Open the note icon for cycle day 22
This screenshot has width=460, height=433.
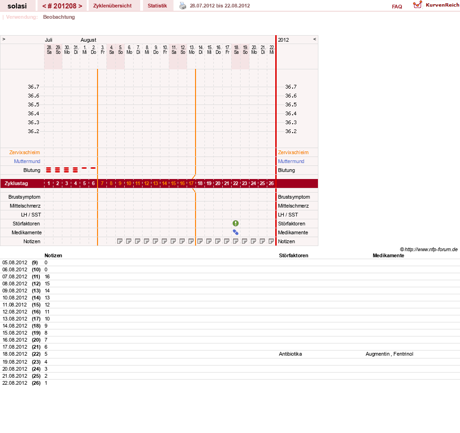pyautogui.click(x=235, y=241)
